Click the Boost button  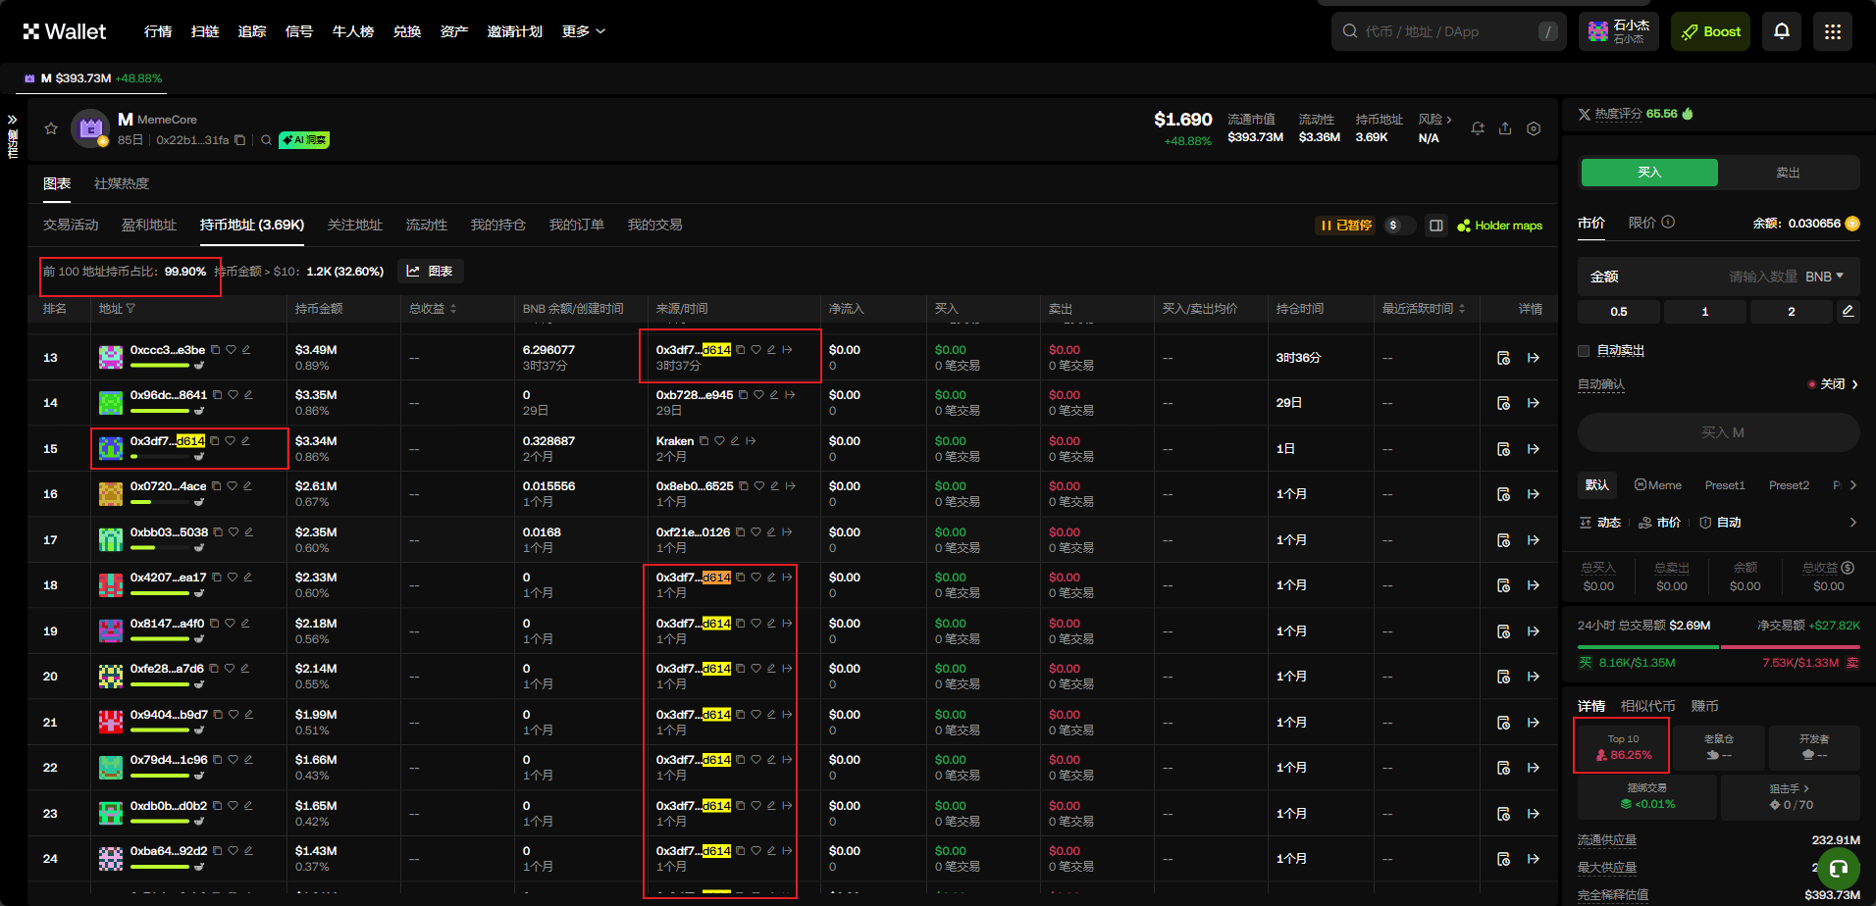coord(1711,31)
